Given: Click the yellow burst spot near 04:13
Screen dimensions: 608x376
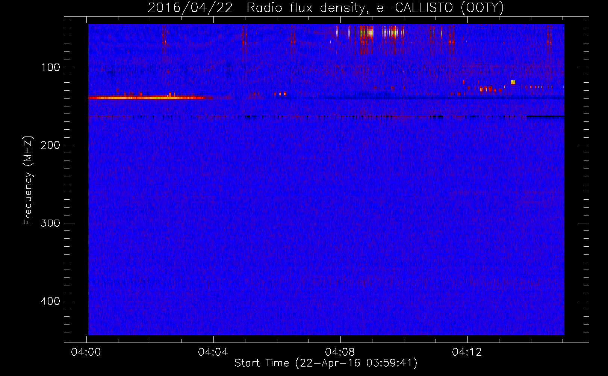Looking at the screenshot, I should tap(513, 82).
